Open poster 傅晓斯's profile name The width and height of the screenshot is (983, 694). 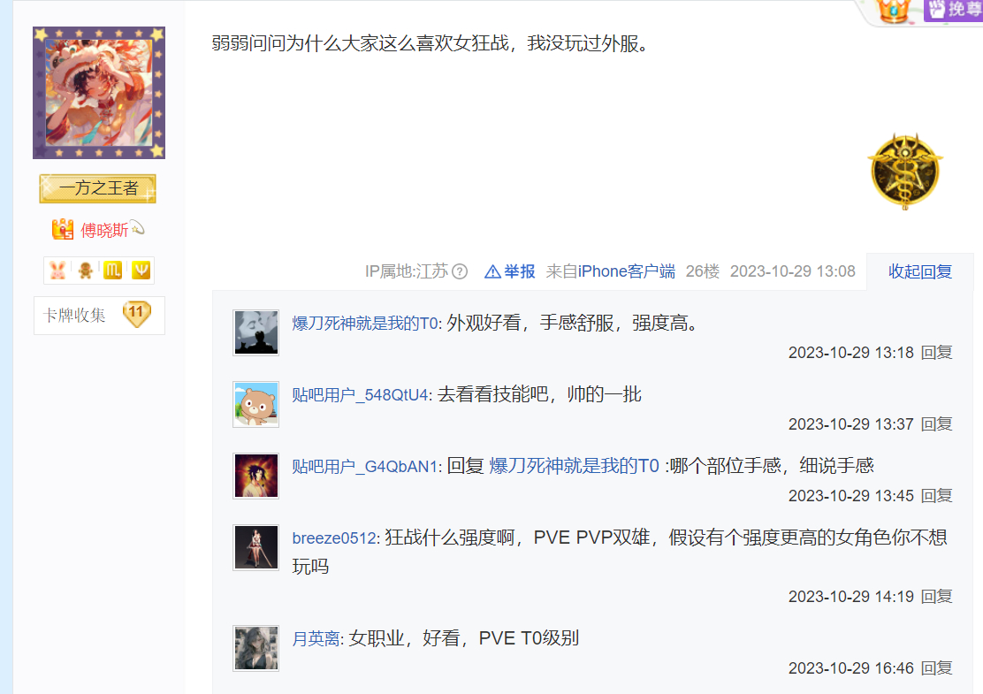(x=104, y=230)
